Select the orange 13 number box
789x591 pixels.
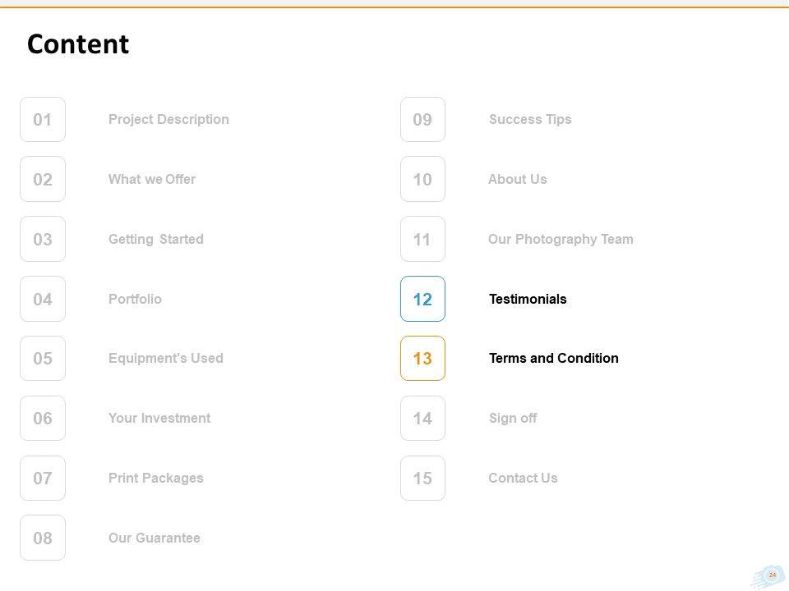pyautogui.click(x=422, y=359)
